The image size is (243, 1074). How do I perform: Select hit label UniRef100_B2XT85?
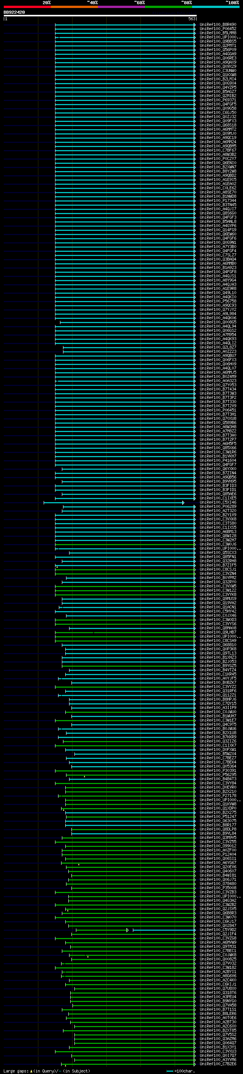(x=218, y=1030)
